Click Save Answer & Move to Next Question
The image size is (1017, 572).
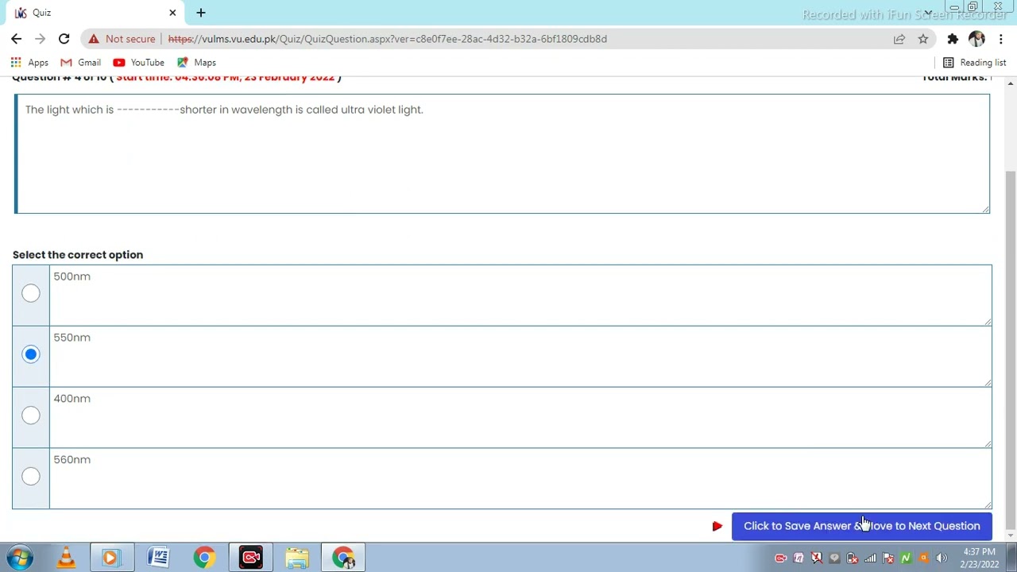pos(861,526)
